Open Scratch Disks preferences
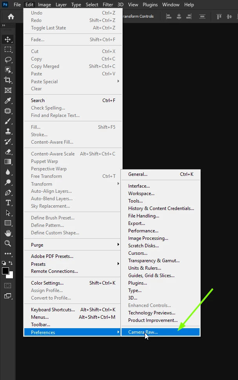 (x=160, y=246)
